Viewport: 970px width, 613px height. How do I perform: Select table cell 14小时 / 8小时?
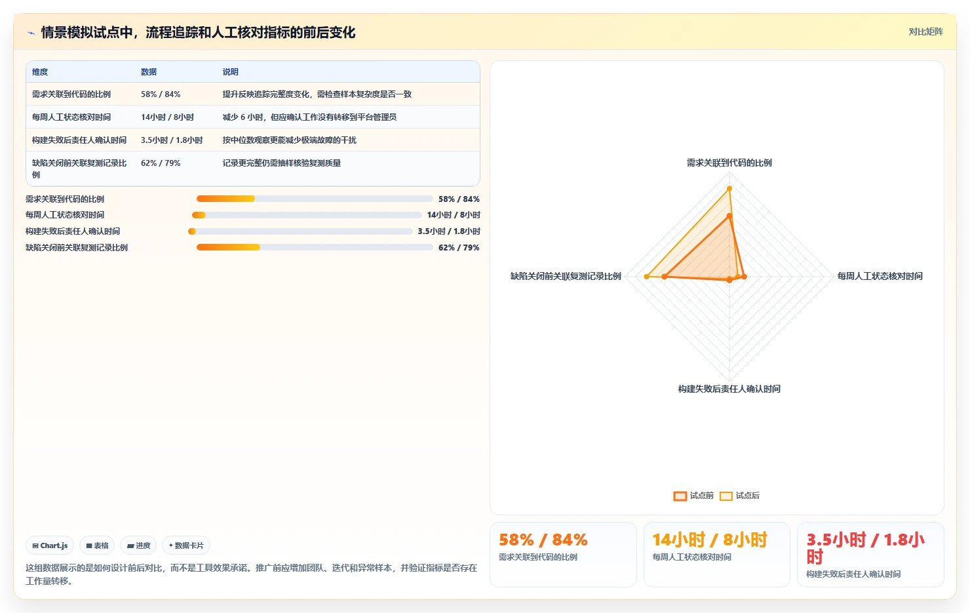click(x=167, y=117)
